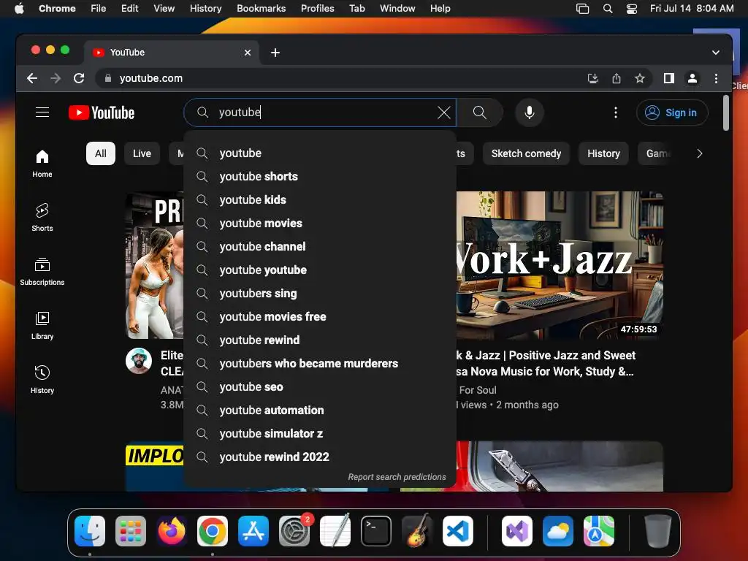Open the Work+Jazz video thumbnail

pyautogui.click(x=560, y=265)
